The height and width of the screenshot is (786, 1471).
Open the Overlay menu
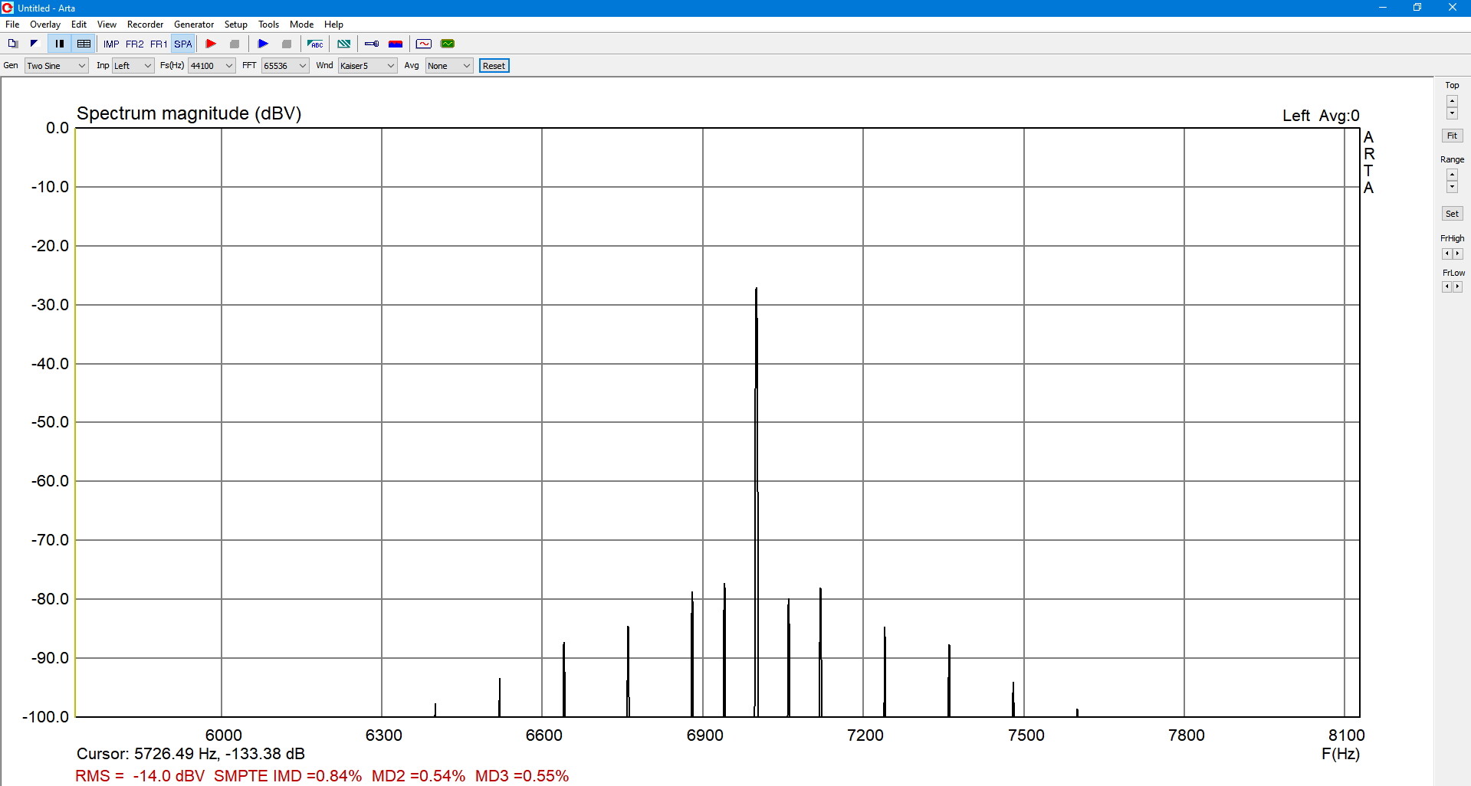[45, 25]
